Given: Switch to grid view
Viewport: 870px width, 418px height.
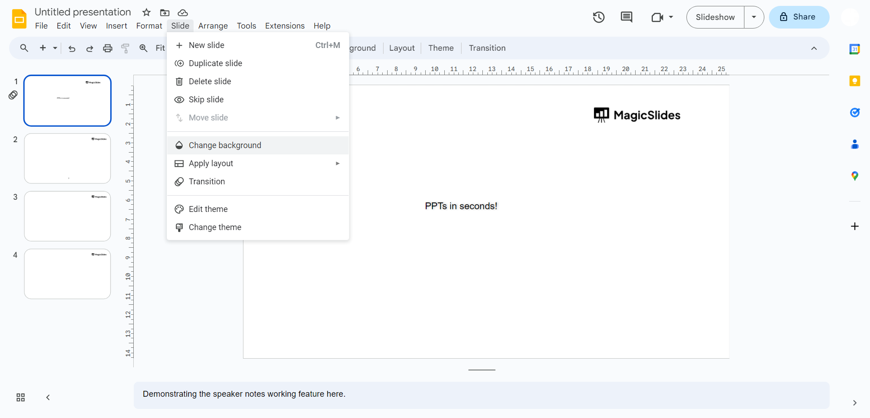Looking at the screenshot, I should (x=20, y=398).
